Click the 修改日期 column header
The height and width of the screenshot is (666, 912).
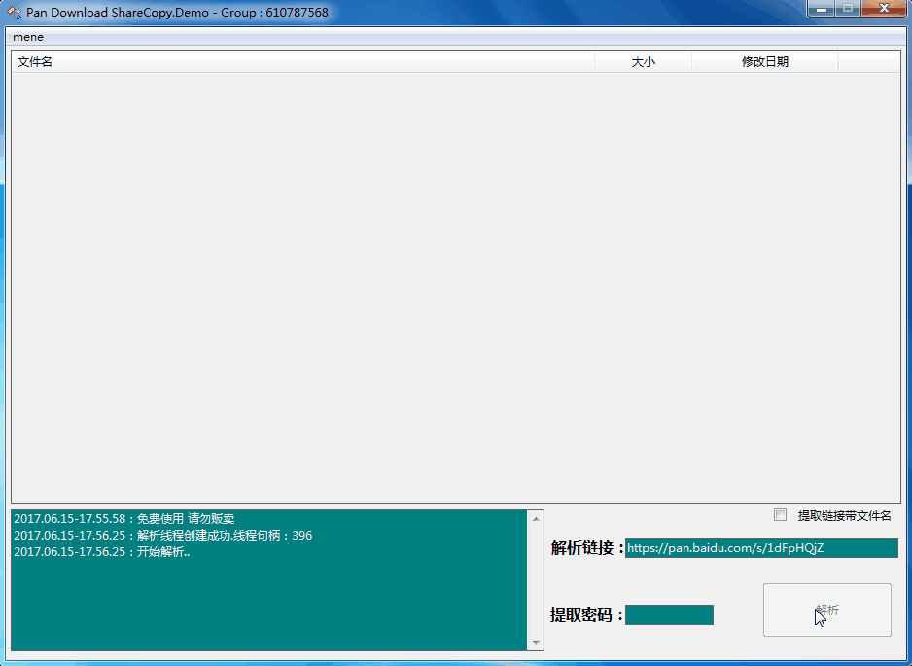(764, 62)
